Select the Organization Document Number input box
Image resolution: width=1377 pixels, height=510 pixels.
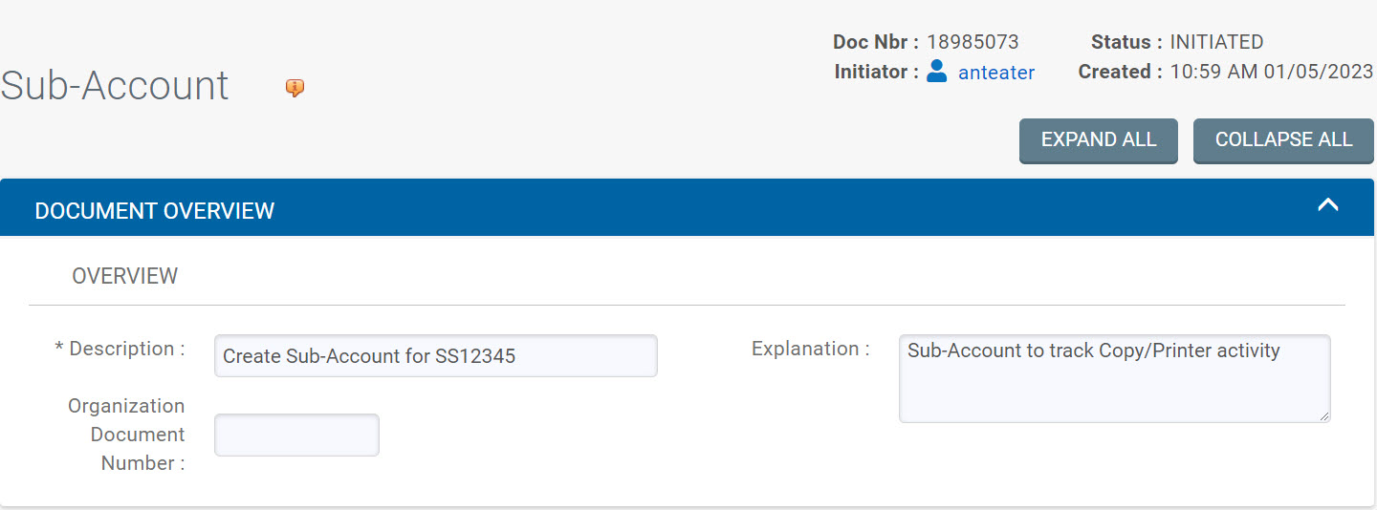pos(296,435)
